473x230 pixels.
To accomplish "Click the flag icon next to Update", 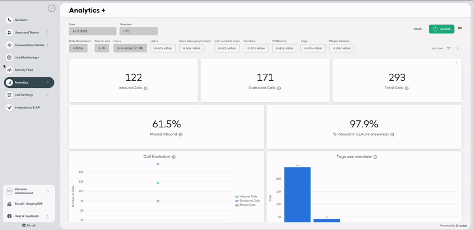I will click(460, 28).
